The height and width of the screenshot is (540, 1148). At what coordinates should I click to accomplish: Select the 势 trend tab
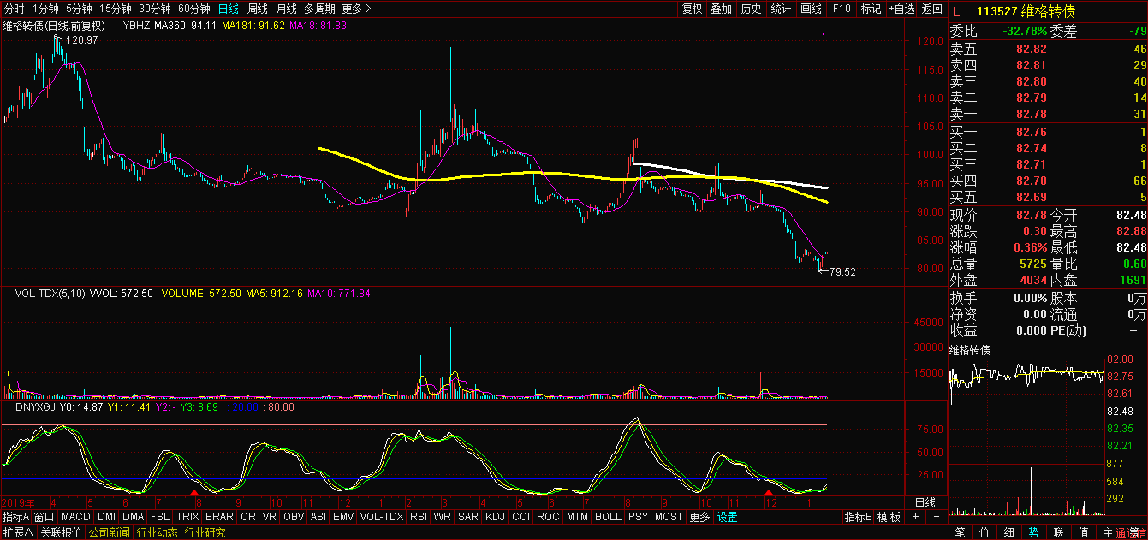(1034, 532)
